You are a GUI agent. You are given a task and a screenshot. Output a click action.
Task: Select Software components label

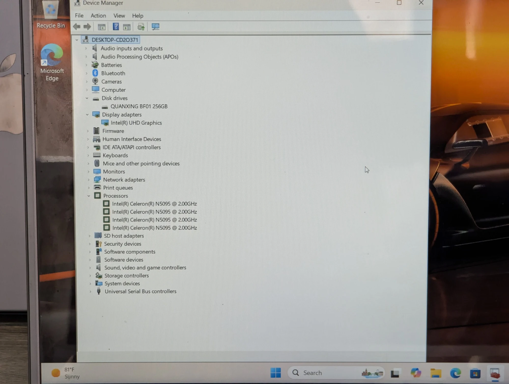click(130, 252)
